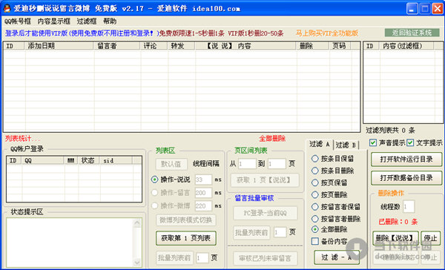Close the window

tap(438, 8)
